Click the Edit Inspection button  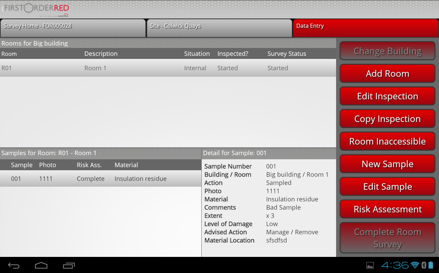(388, 96)
